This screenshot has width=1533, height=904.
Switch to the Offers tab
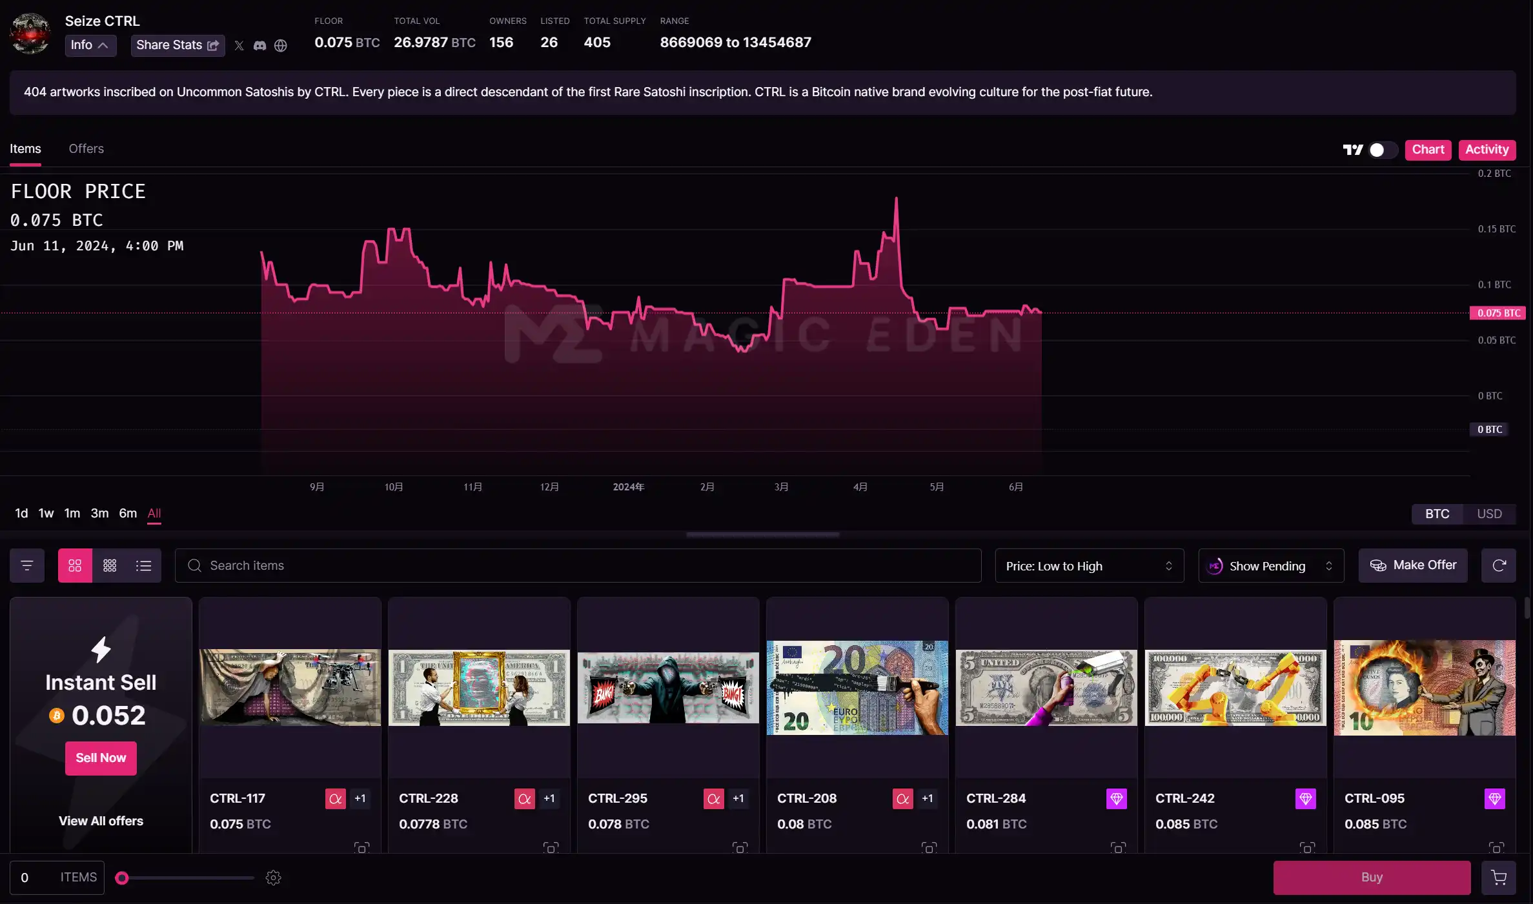86,149
